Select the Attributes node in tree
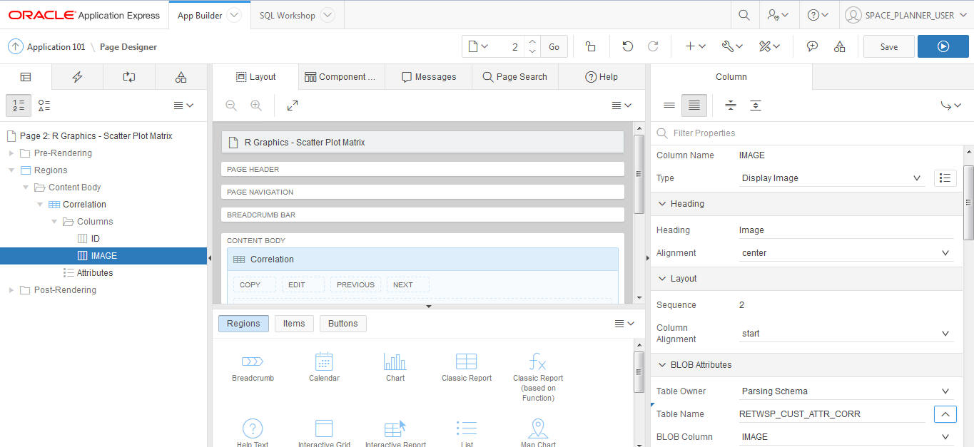974x447 pixels. point(95,273)
